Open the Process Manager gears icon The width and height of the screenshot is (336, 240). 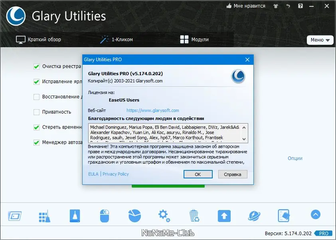click(164, 216)
